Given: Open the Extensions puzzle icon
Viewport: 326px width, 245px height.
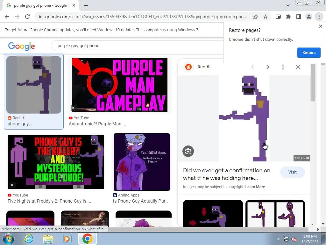Looking at the screenshot, I should 288,17.
